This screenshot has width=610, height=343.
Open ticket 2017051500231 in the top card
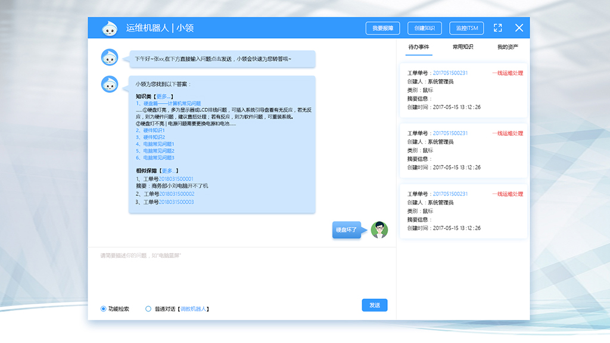pos(450,73)
